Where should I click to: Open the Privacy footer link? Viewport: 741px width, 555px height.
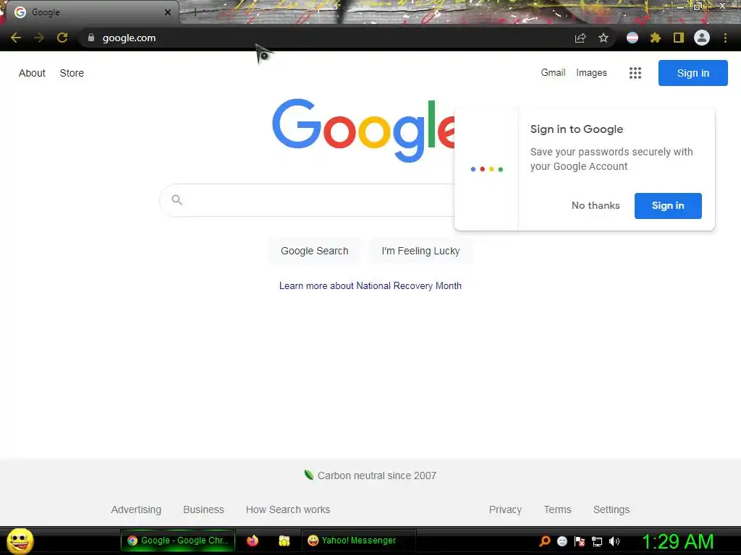click(x=505, y=509)
